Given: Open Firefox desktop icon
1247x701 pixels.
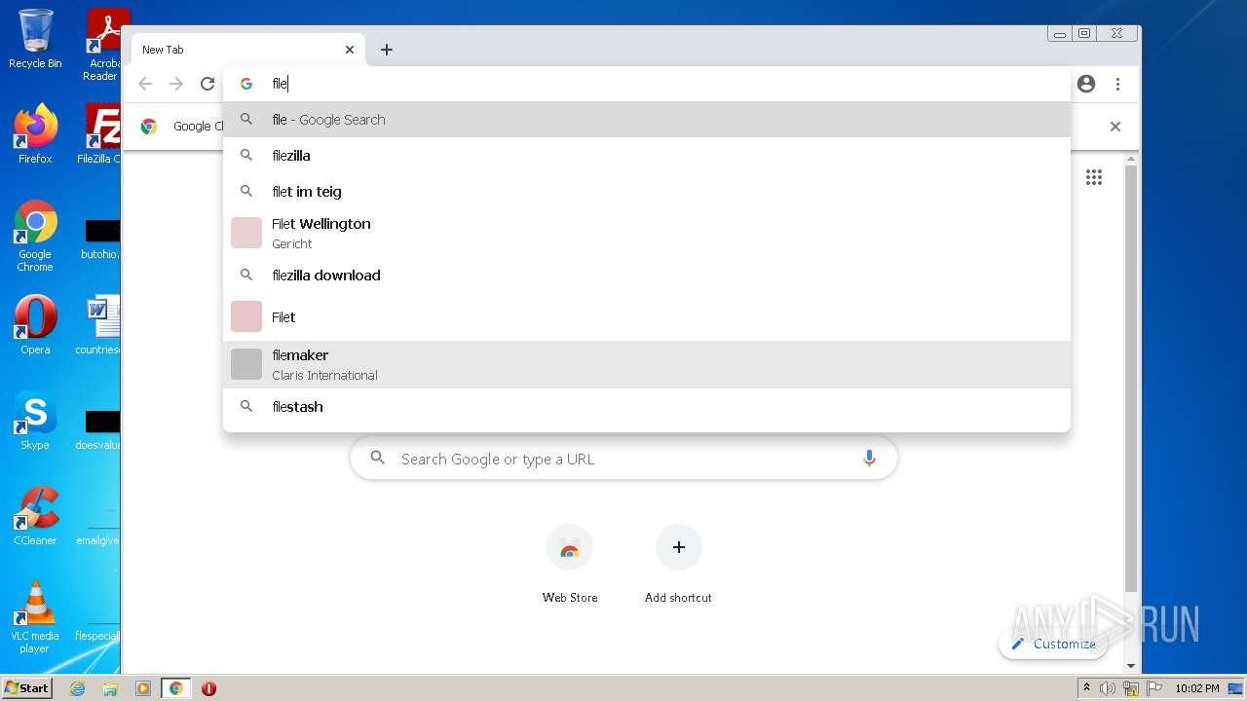Looking at the screenshot, I should click(x=35, y=134).
